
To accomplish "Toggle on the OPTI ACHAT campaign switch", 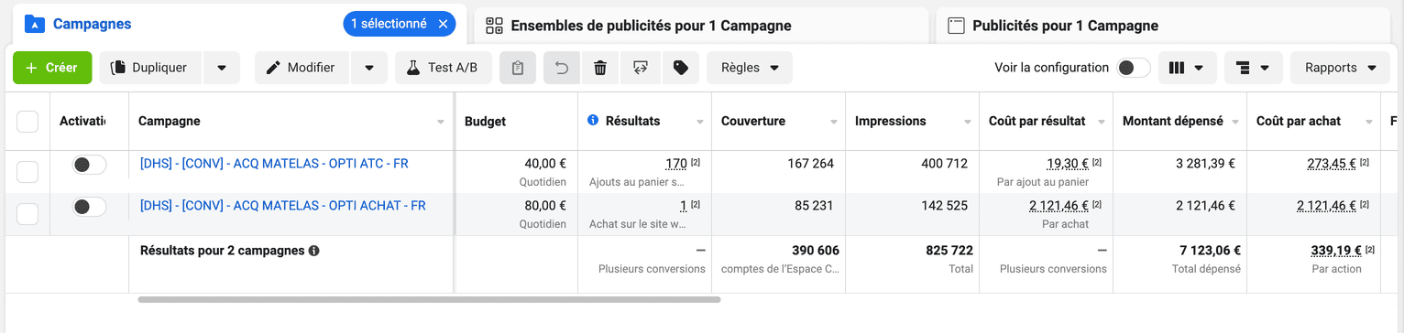I will tap(89, 207).
